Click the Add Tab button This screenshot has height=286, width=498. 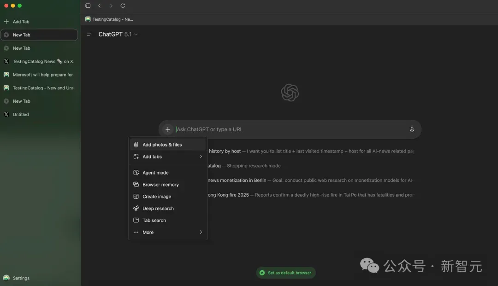pyautogui.click(x=39, y=22)
